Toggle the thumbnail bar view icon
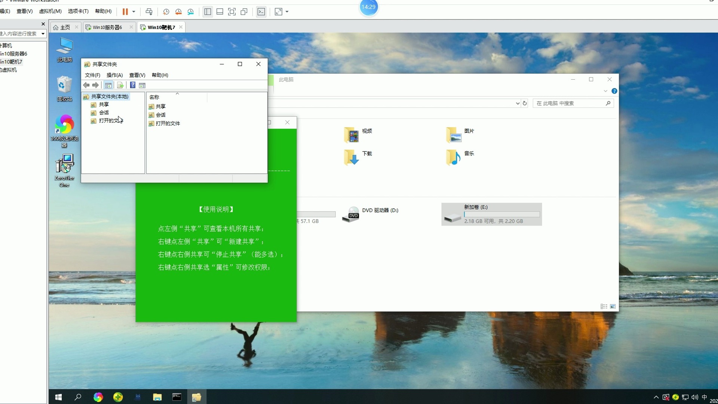This screenshot has width=718, height=404. (220, 12)
